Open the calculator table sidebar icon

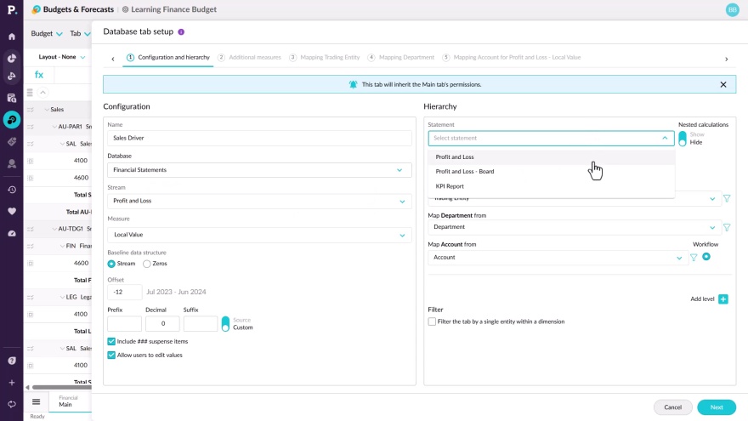tap(11, 98)
